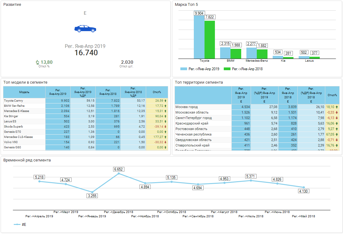The image size is (343, 242).
Task: Sort by the Модель column header
Action: (24, 92)
